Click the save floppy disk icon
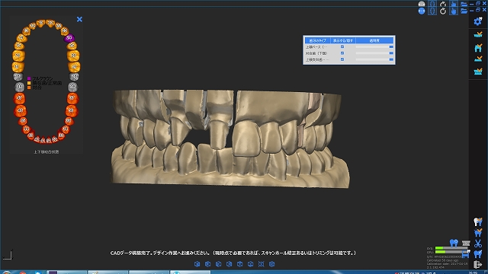Image resolution: width=488 pixels, height=274 pixels. pos(465,254)
